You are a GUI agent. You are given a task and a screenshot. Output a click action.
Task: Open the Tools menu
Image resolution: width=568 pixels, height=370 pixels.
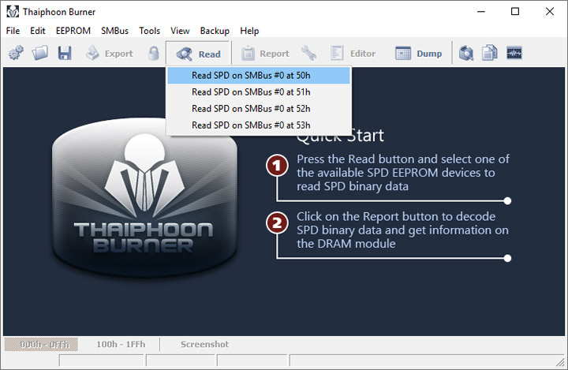pyautogui.click(x=149, y=31)
